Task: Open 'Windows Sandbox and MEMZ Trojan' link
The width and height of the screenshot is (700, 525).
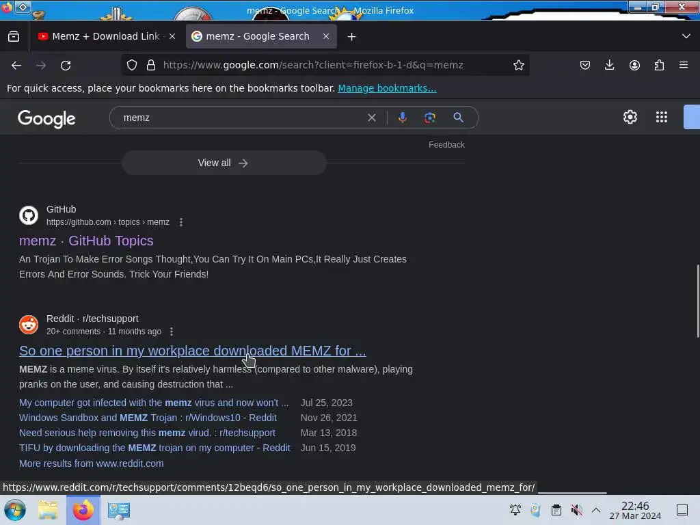Action: point(148,418)
